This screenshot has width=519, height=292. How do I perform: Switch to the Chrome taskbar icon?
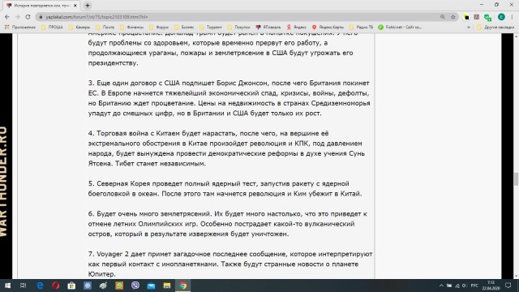[183, 286]
